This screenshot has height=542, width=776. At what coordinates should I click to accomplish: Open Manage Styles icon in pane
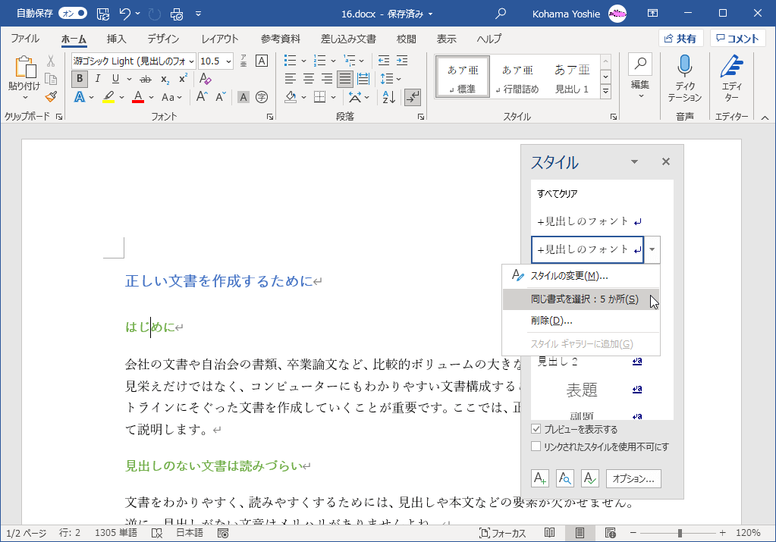(x=590, y=478)
